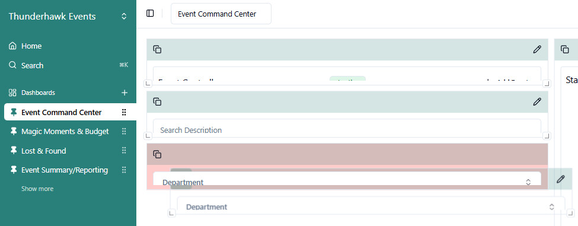578x226 pixels.
Task: Click bottom-left resize handle of Search Description widget
Action: pyautogui.click(x=147, y=136)
